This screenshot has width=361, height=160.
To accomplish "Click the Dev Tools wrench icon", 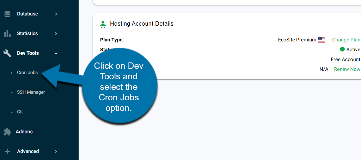I will (x=7, y=53).
